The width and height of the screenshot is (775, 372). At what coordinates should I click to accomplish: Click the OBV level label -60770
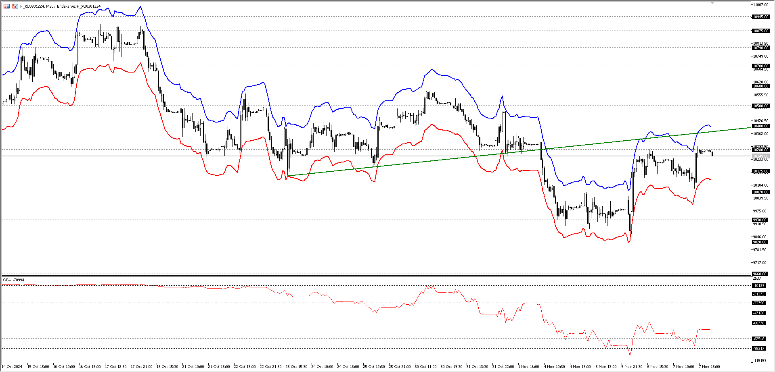(758, 323)
